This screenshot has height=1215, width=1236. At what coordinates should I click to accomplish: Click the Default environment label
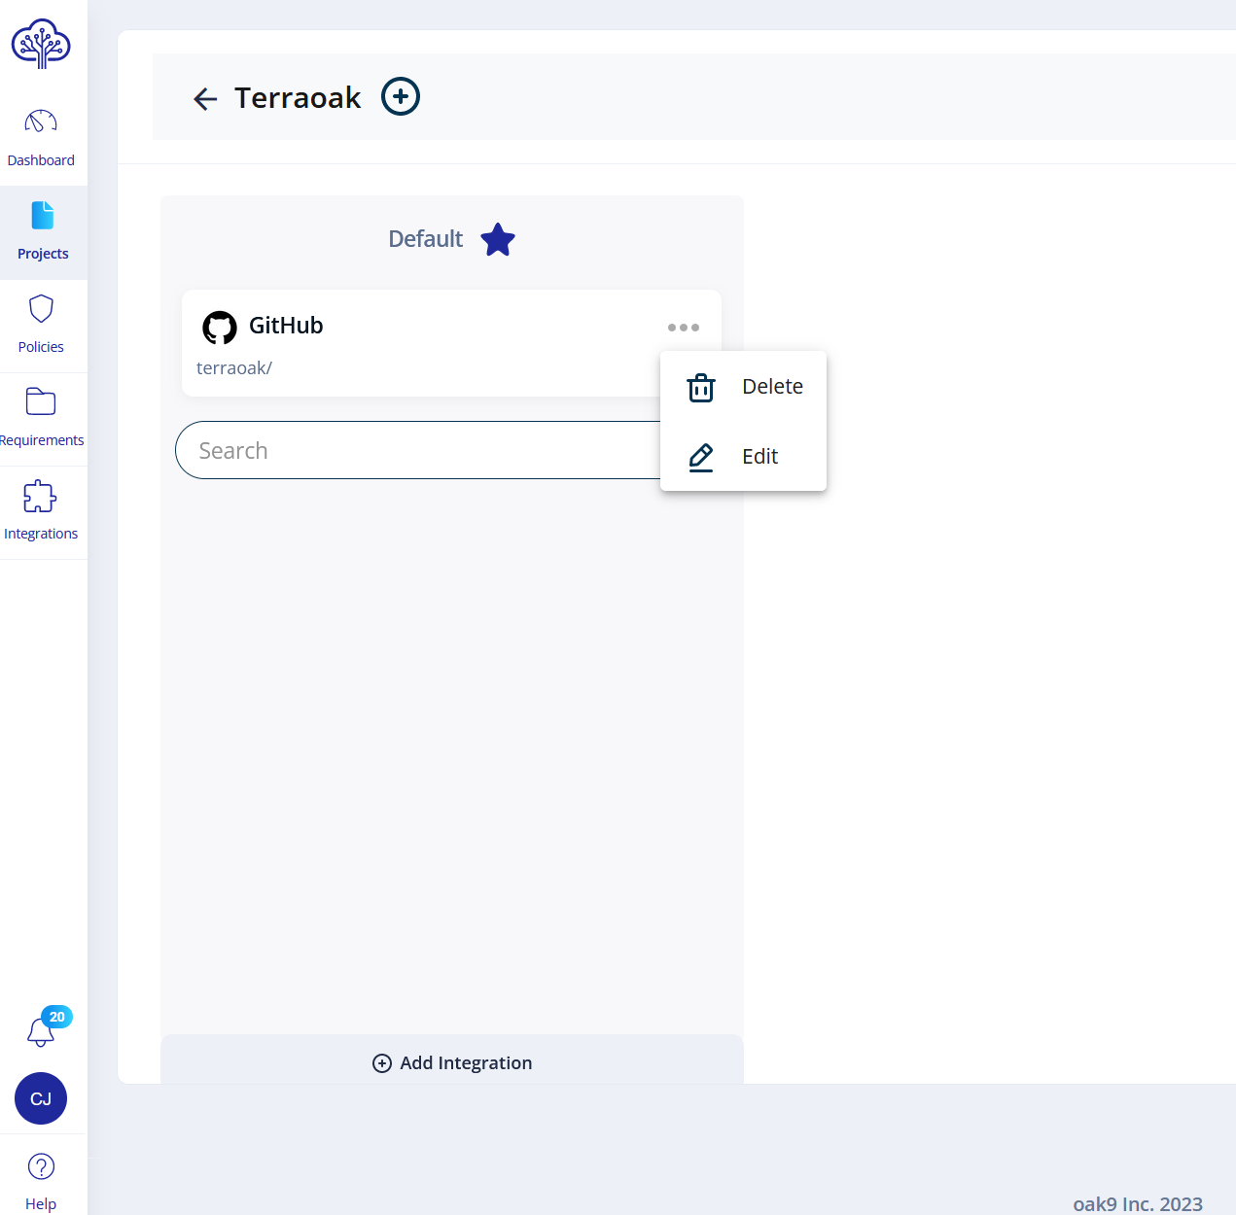(x=426, y=239)
